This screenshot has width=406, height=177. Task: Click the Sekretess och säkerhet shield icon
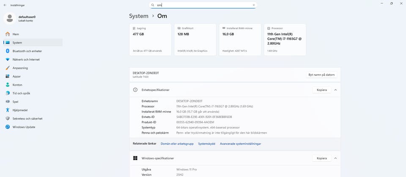[8, 118]
